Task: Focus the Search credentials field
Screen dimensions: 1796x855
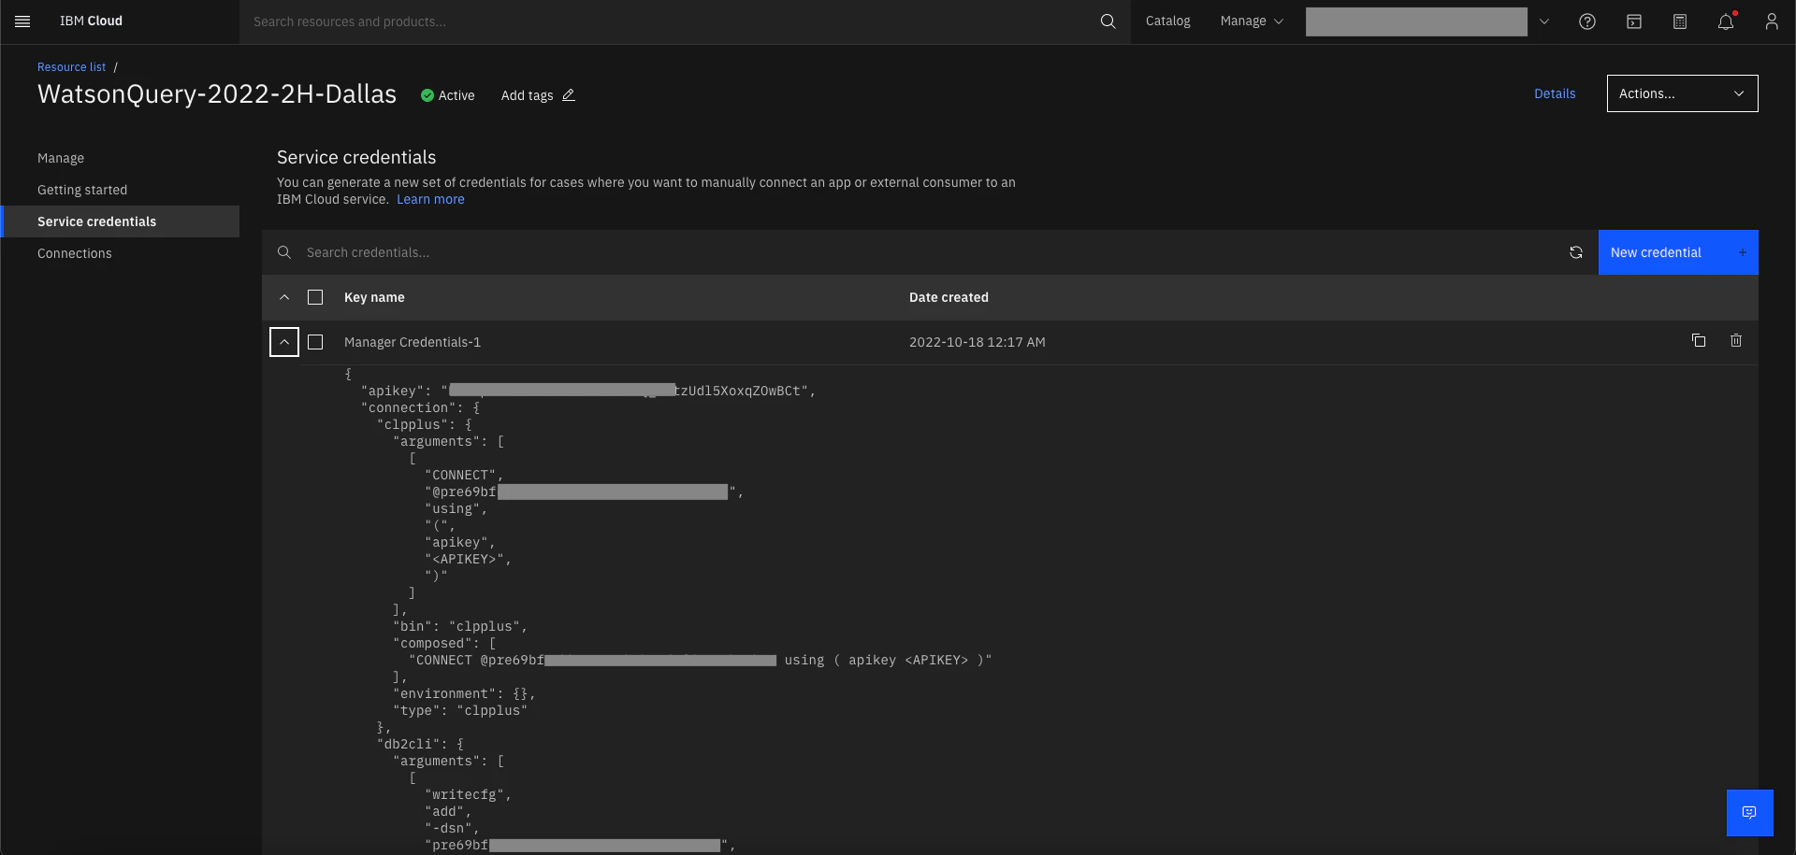Action: pyautogui.click(x=926, y=252)
